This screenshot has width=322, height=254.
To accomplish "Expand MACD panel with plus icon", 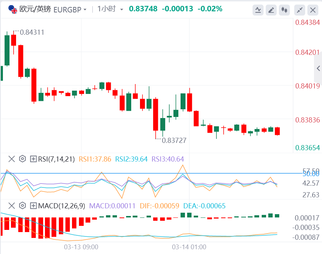I will 33,205.
